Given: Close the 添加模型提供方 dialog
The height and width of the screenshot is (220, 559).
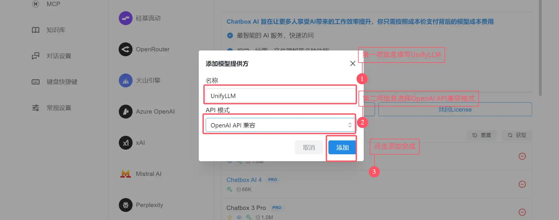Looking at the screenshot, I should pos(353,63).
